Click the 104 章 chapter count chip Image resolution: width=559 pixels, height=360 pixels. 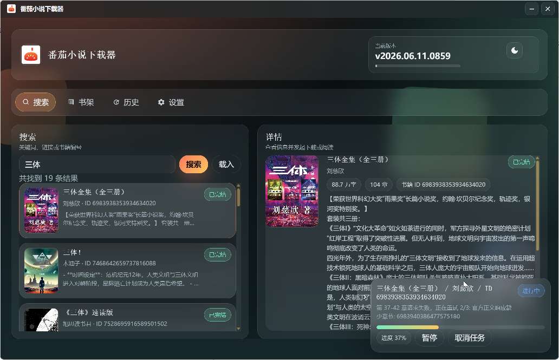(x=379, y=185)
